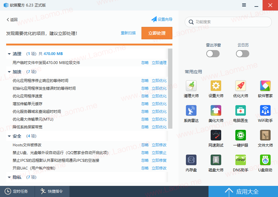The image size is (278, 197).
Task: Launch 优化大师 rocket icon
Action: pos(241,86)
